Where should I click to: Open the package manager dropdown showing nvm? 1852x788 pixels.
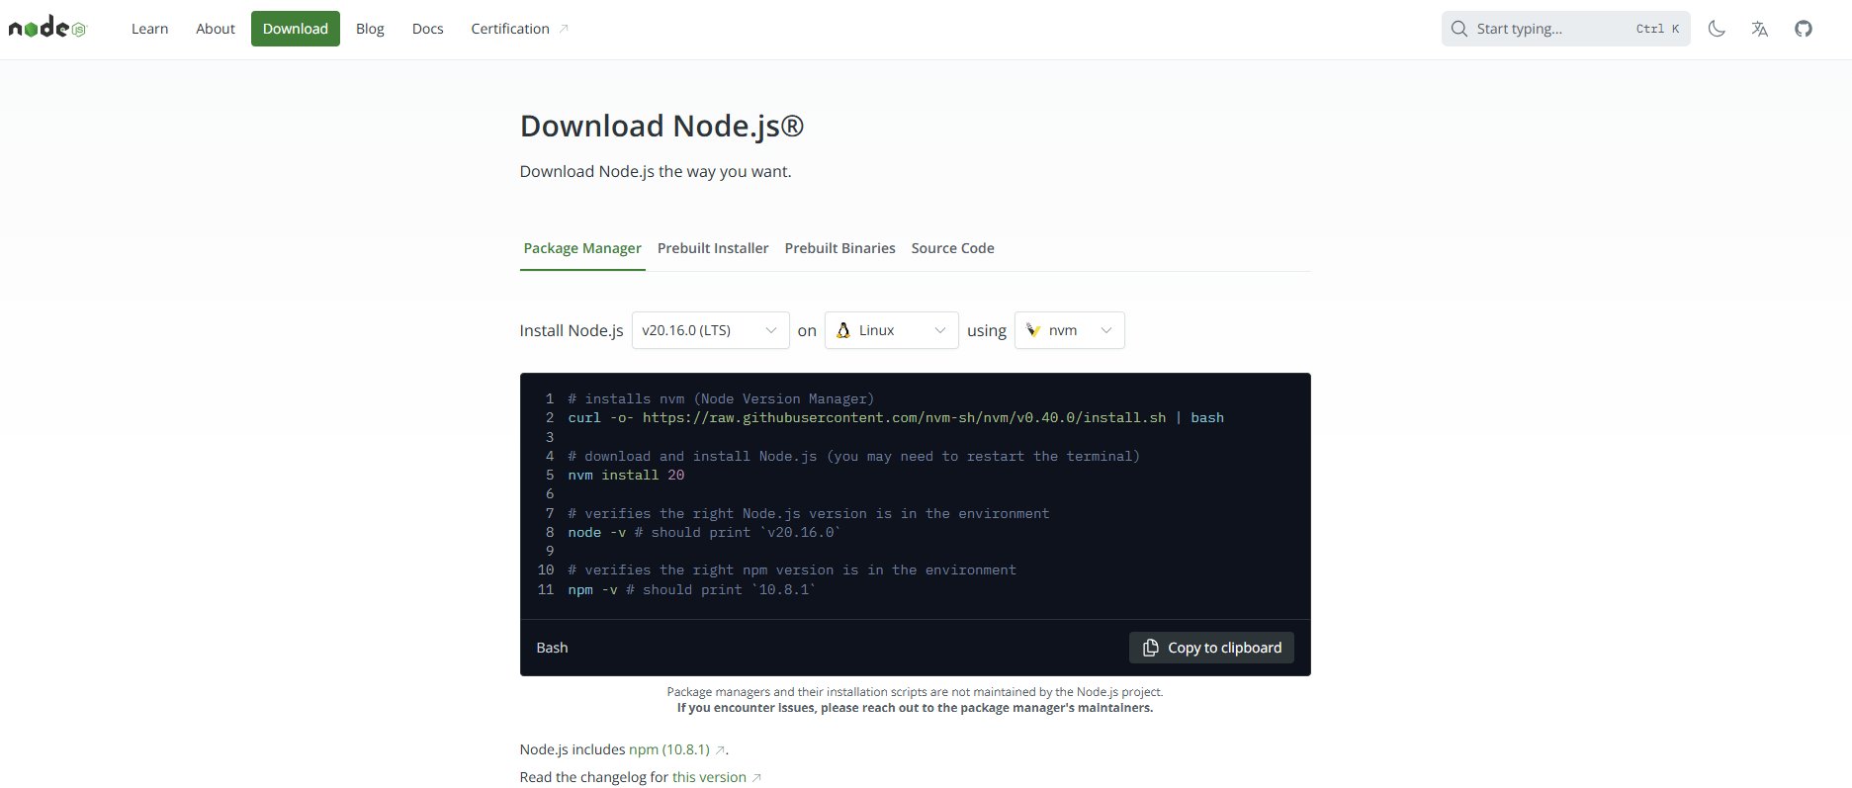(1070, 330)
